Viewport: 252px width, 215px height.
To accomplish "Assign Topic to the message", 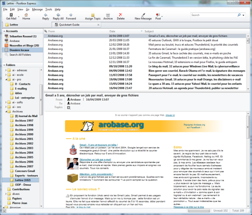I will (93, 16).
